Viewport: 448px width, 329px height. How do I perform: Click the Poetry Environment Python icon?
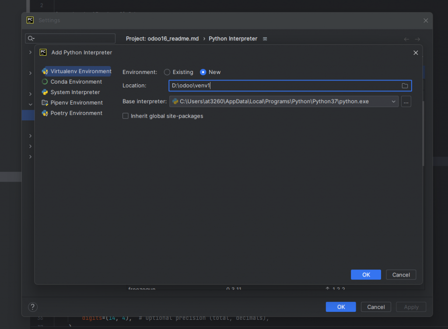click(x=45, y=113)
